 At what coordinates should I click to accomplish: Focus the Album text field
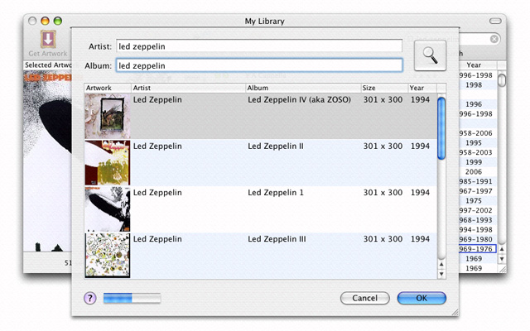pyautogui.click(x=258, y=65)
